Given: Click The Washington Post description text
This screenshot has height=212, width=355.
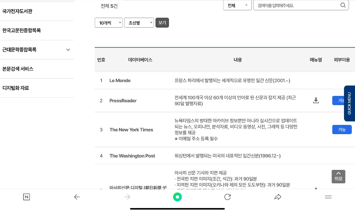Looking at the screenshot, I should pyautogui.click(x=228, y=156).
